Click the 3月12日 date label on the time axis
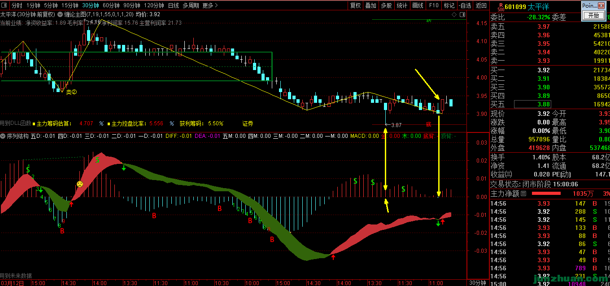610x286 pixels. pyautogui.click(x=12, y=283)
